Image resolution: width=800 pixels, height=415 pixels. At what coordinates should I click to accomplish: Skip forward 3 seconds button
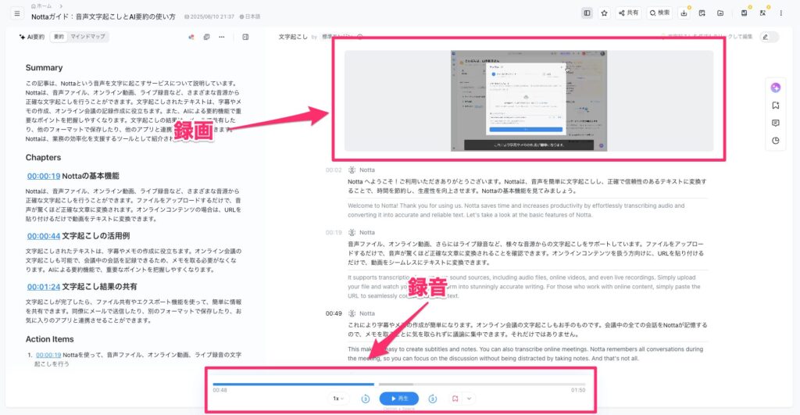(x=433, y=399)
